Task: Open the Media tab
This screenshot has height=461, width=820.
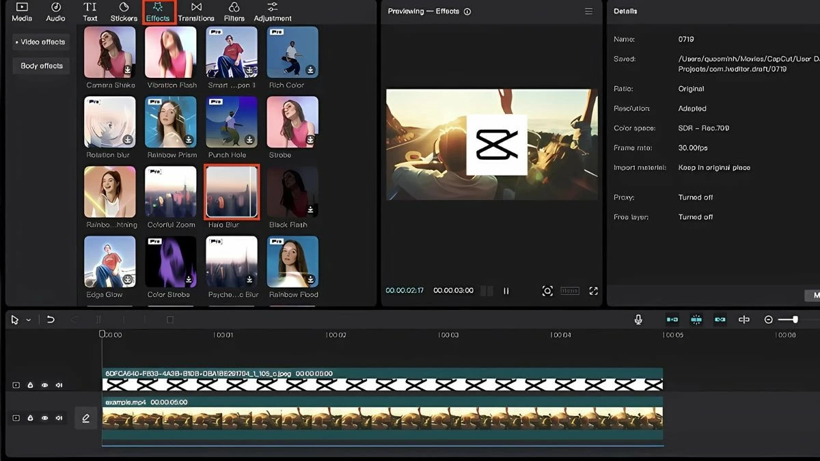Action: point(21,12)
